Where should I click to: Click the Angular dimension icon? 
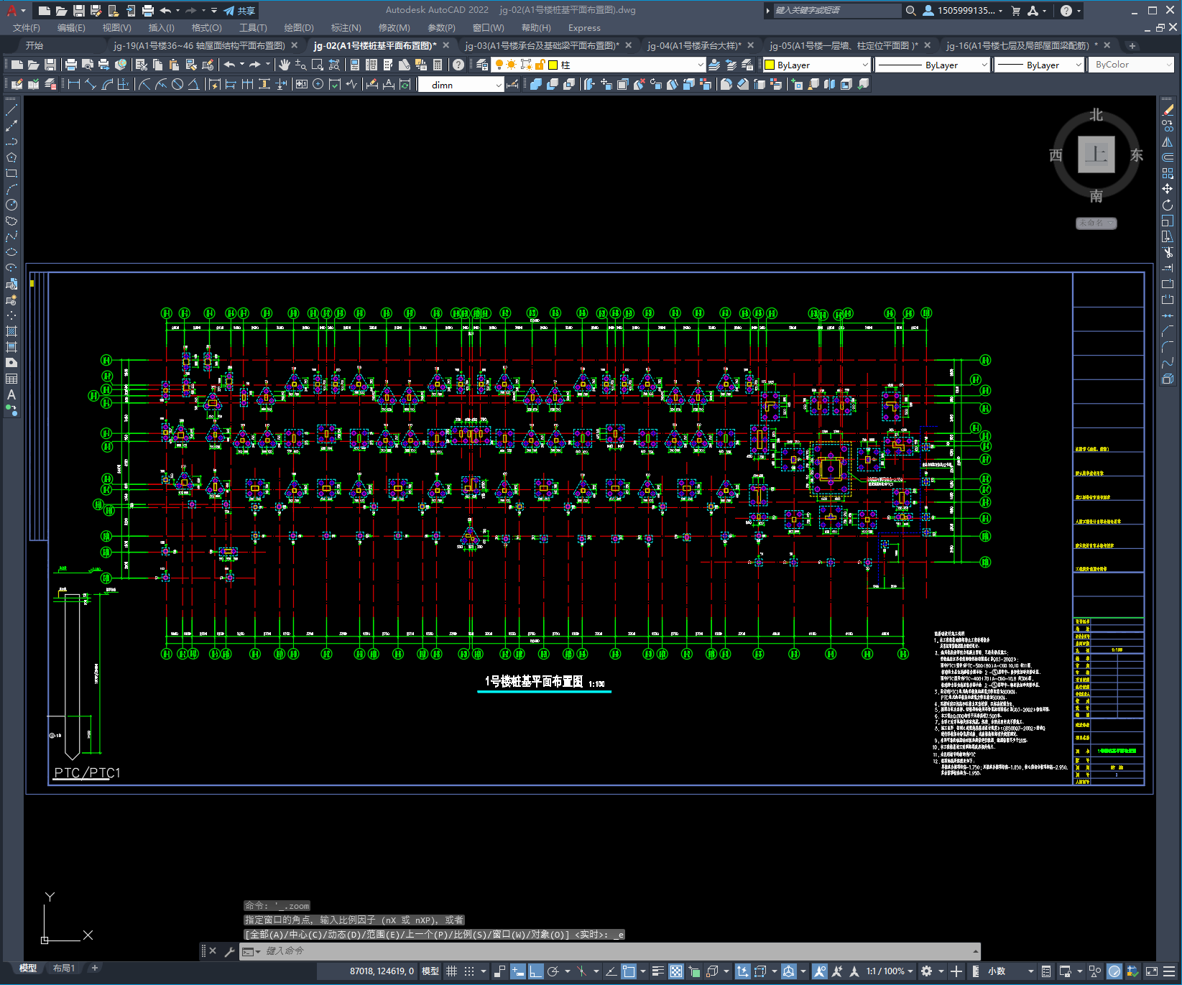194,84
